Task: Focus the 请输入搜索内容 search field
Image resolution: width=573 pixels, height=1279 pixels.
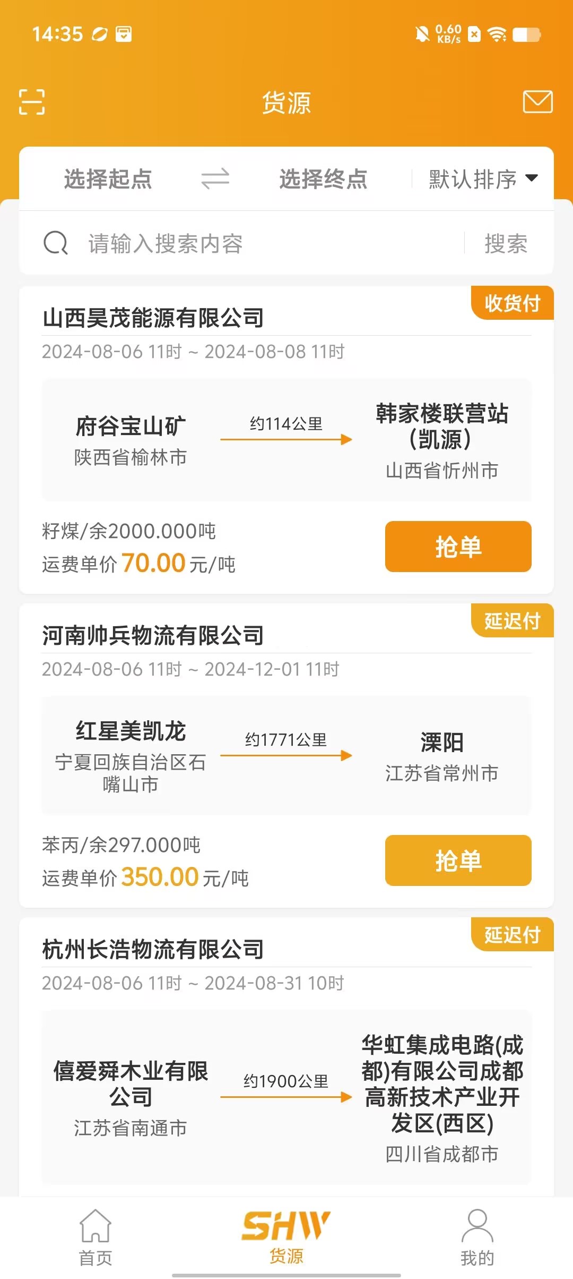Action: point(265,244)
